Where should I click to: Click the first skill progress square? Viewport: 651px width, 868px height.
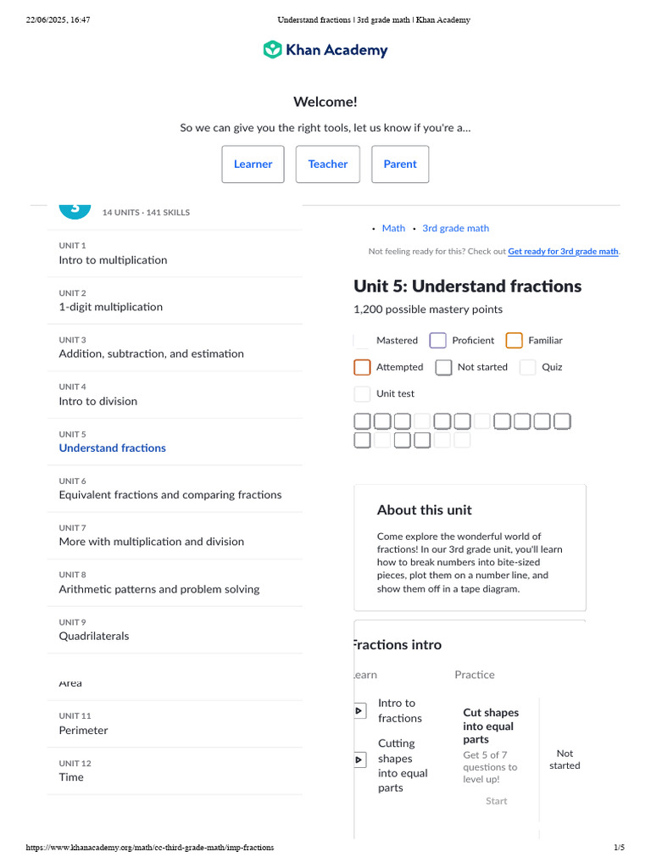click(362, 421)
